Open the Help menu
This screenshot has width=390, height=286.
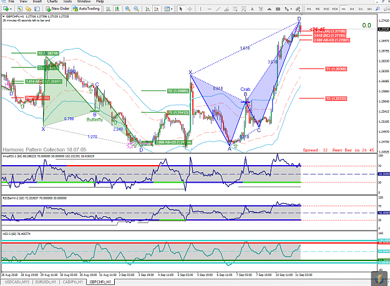[100, 1]
